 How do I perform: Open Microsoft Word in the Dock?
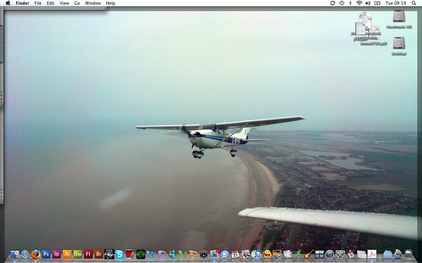point(151,254)
